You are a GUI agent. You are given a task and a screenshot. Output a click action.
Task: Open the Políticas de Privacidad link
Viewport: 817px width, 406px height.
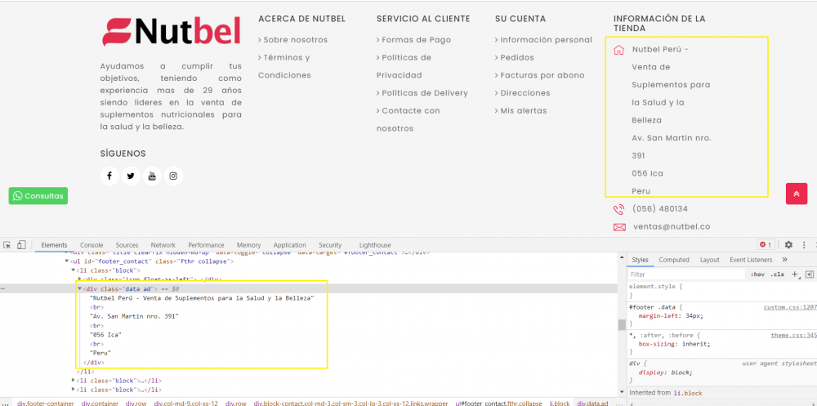tap(404, 66)
